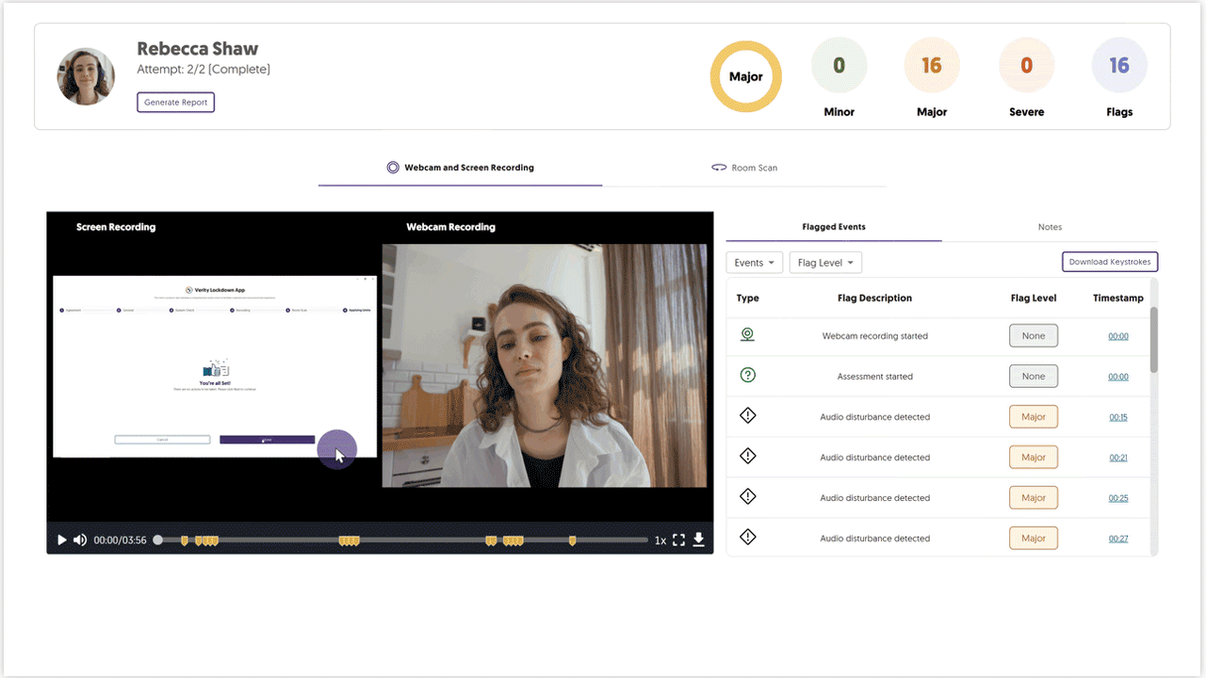This screenshot has height=678, width=1206.
Task: Jump to timestamp 00:21
Action: coord(1118,458)
